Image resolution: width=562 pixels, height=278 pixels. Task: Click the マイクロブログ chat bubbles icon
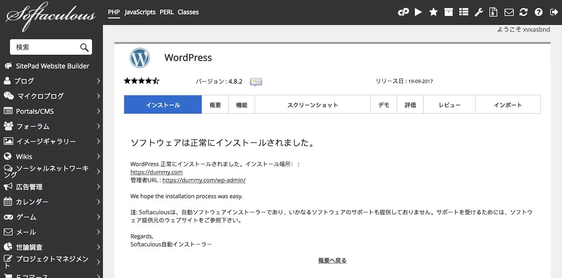(x=9, y=96)
